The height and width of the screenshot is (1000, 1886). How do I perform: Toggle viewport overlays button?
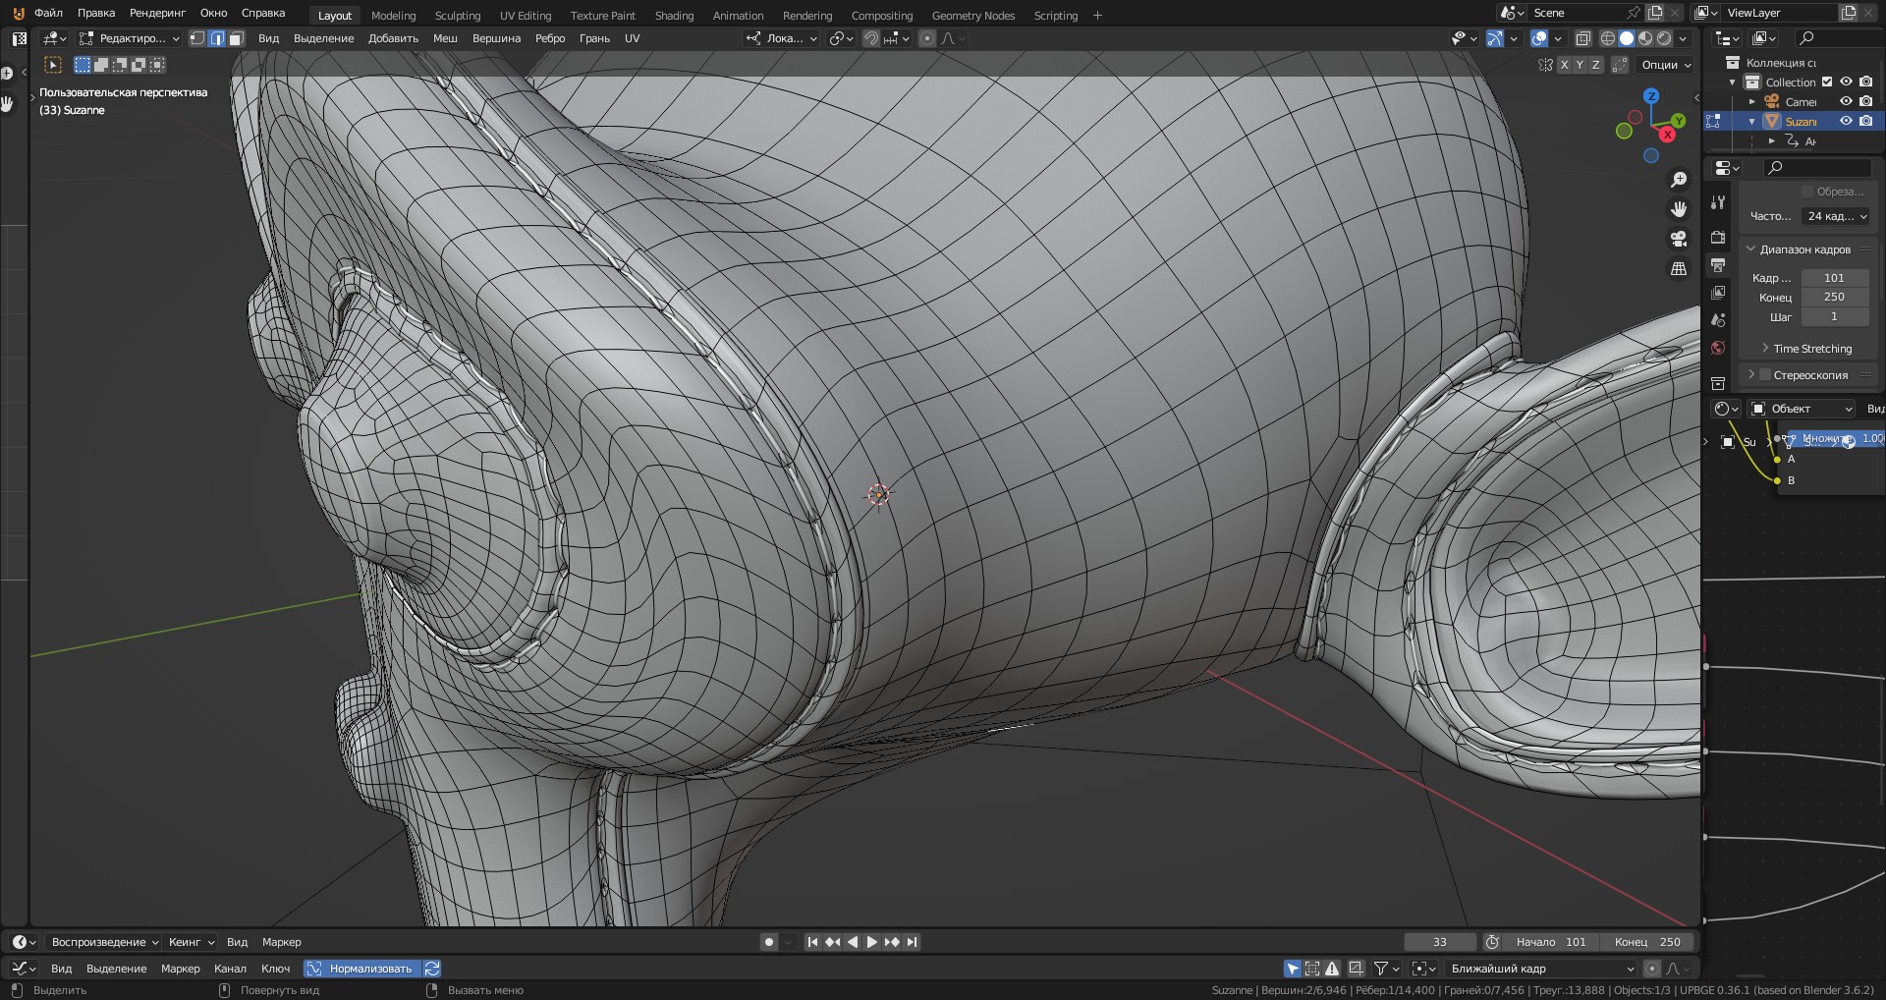(x=1539, y=38)
